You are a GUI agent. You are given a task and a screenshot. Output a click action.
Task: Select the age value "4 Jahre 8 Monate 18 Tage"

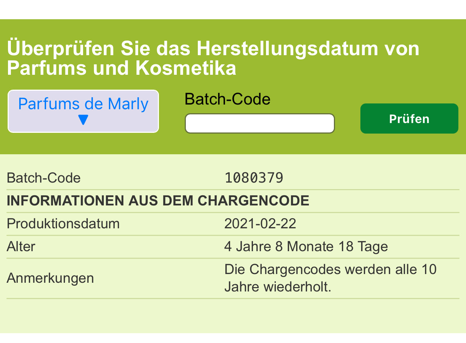click(x=306, y=247)
